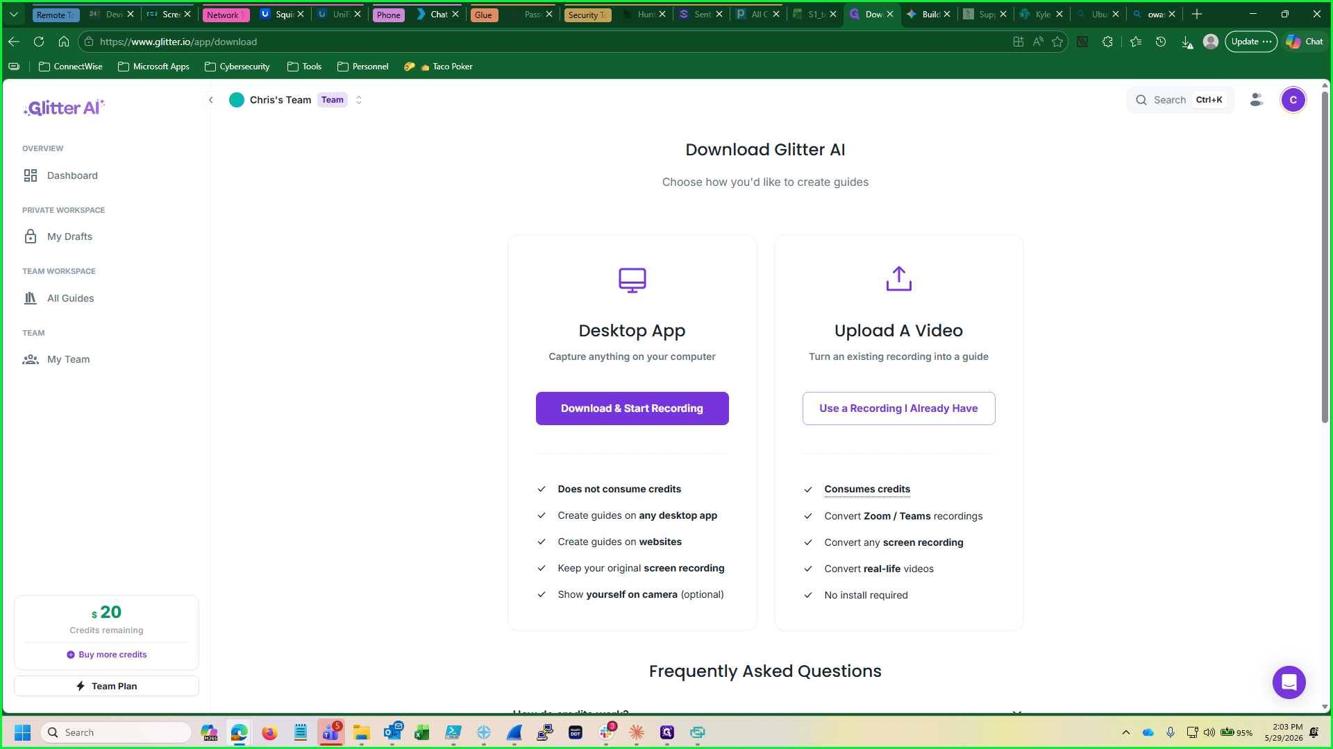Show hidden system tray icons
The height and width of the screenshot is (749, 1333).
tap(1126, 732)
